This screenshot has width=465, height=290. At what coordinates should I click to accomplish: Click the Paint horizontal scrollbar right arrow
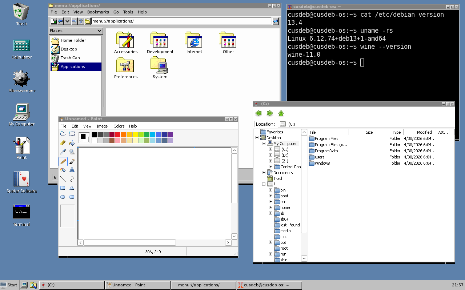[228, 242]
